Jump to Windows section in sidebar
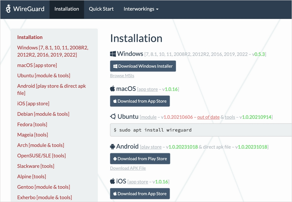The width and height of the screenshot is (292, 202). [x=53, y=51]
